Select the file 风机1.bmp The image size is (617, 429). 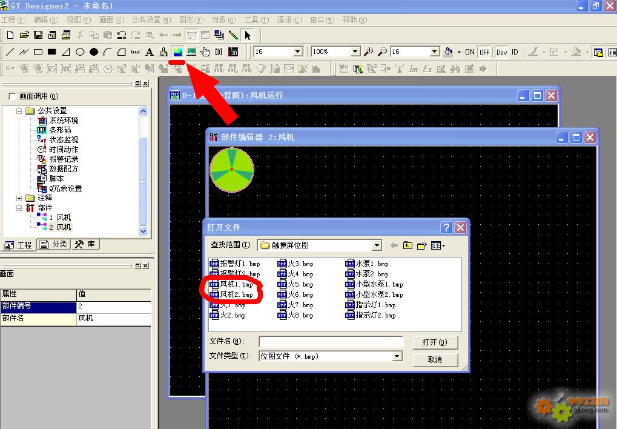tap(231, 284)
